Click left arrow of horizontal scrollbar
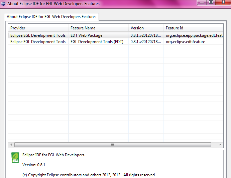 [11, 145]
